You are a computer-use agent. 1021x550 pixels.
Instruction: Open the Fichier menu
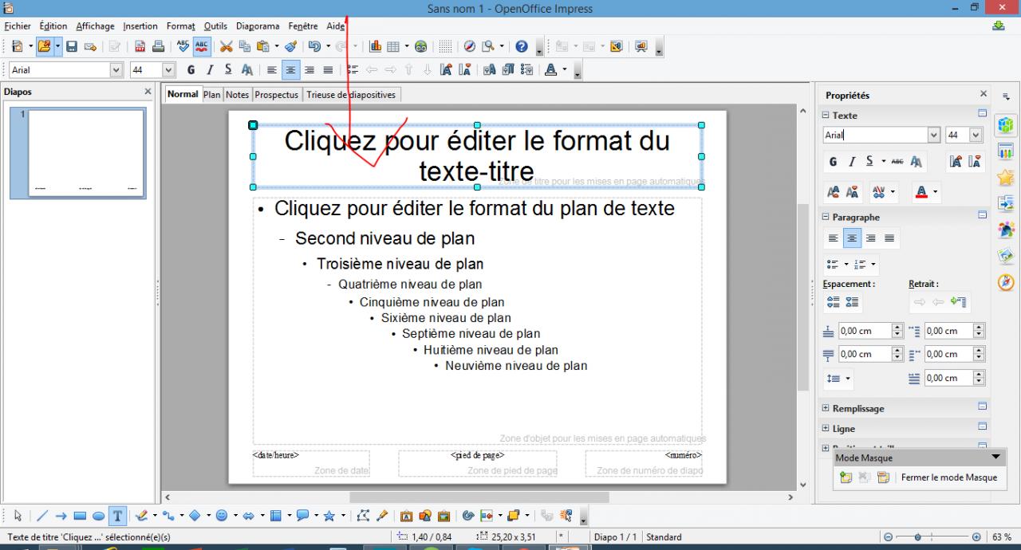(x=17, y=26)
